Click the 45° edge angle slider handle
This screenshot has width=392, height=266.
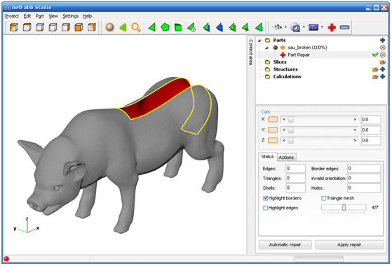click(344, 207)
